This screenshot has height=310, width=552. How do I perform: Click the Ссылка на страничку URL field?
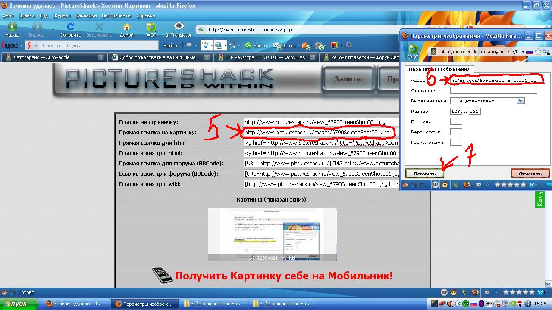[322, 122]
